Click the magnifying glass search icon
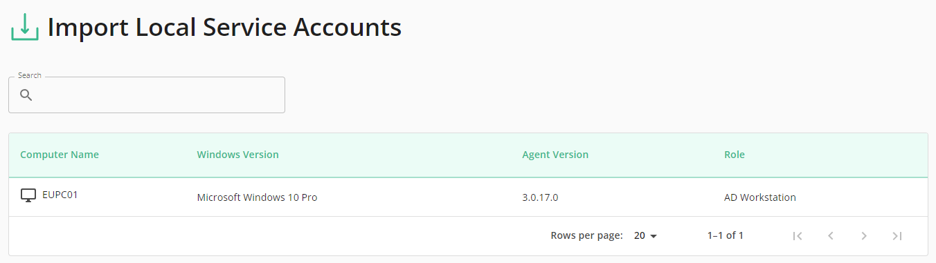 click(26, 95)
